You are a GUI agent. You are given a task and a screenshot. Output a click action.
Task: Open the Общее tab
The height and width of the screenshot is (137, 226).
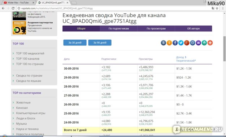tap(81, 28)
